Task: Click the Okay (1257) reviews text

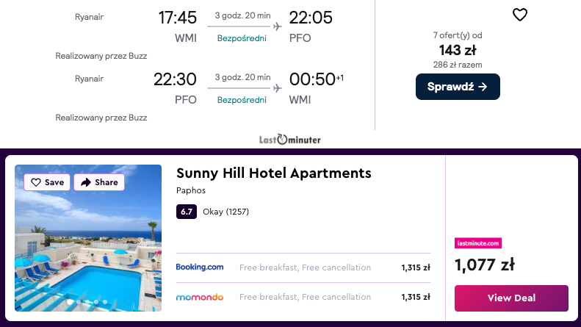Action: click(x=225, y=212)
